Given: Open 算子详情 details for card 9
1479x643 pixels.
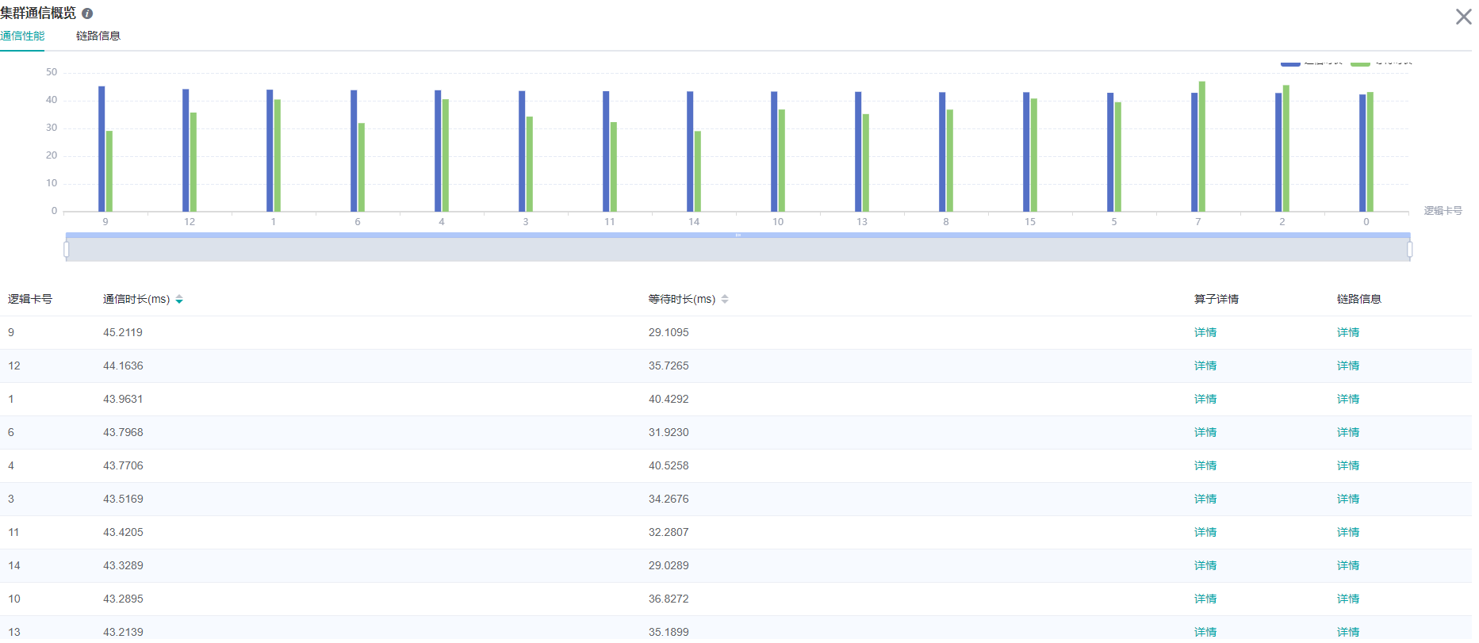Looking at the screenshot, I should click(x=1205, y=333).
